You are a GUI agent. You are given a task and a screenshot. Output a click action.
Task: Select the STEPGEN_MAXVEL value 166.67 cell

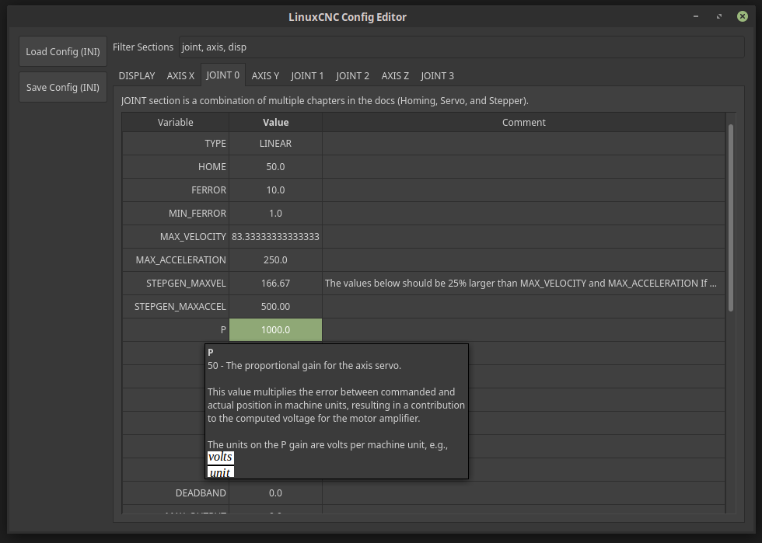(275, 284)
